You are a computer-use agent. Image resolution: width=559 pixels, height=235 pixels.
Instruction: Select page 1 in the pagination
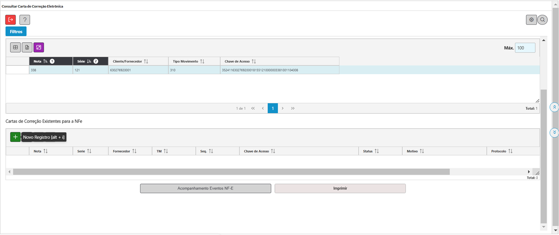(272, 108)
